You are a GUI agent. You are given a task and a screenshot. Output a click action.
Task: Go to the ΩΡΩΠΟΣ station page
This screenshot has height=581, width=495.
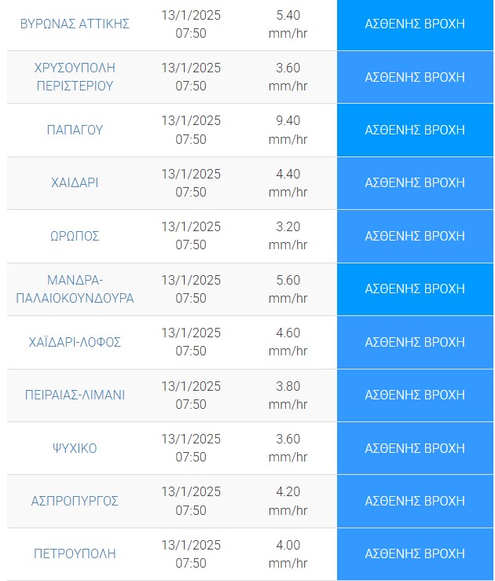point(75,236)
